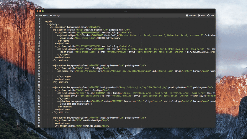The height and width of the screenshot is (139, 247).
Task: Click the "66.66666666666666%" width value
Action: pos(88,33)
